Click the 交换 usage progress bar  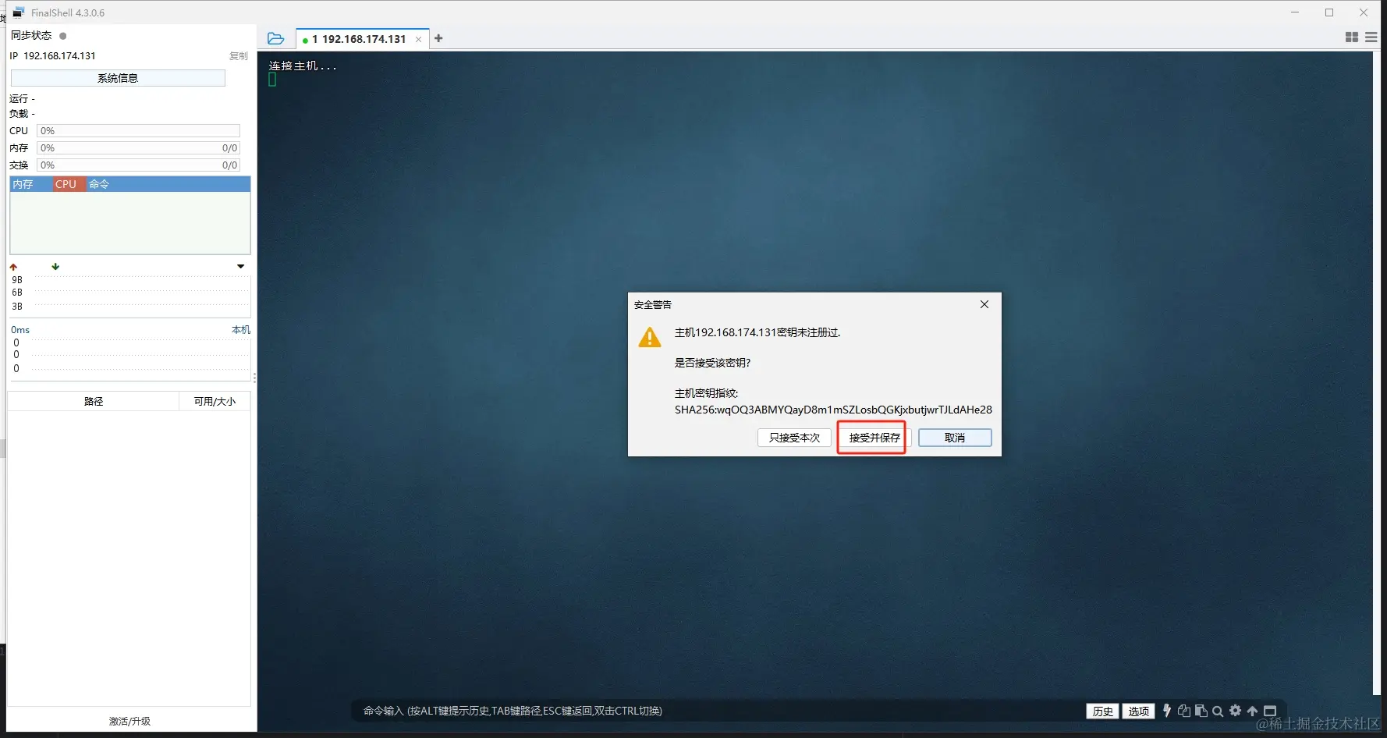(138, 165)
